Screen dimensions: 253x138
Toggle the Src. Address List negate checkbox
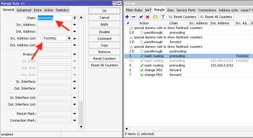click(39, 38)
